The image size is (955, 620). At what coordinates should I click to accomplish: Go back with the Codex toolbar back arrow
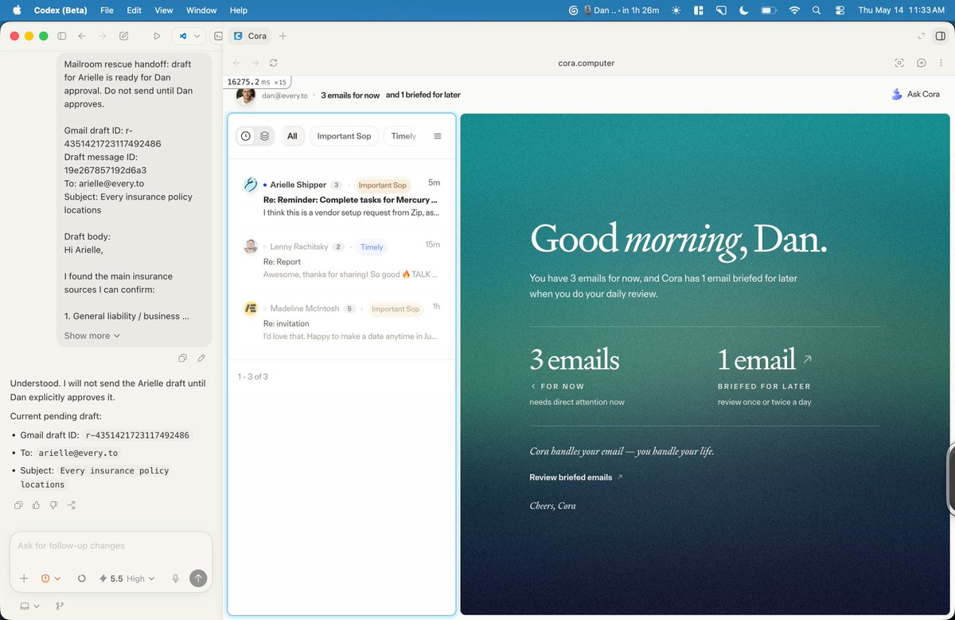[82, 36]
